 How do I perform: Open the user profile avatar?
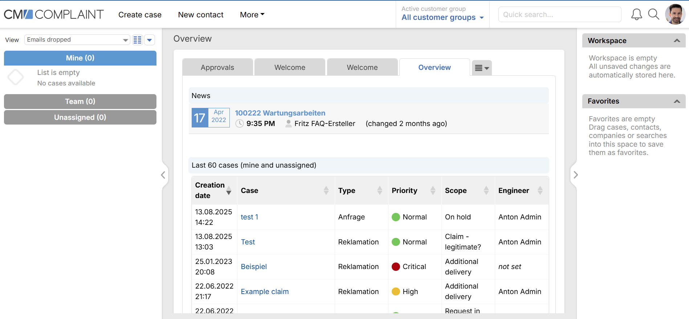(x=675, y=14)
